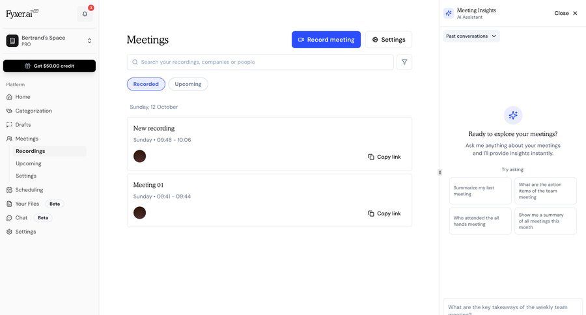Expand the workspace switcher chevrons

pos(89,41)
